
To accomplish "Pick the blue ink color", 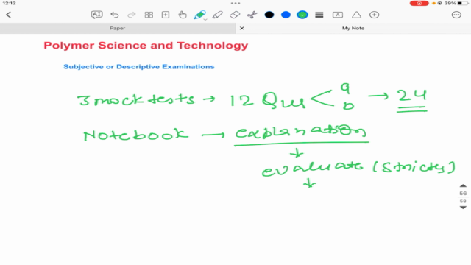I will pos(286,15).
